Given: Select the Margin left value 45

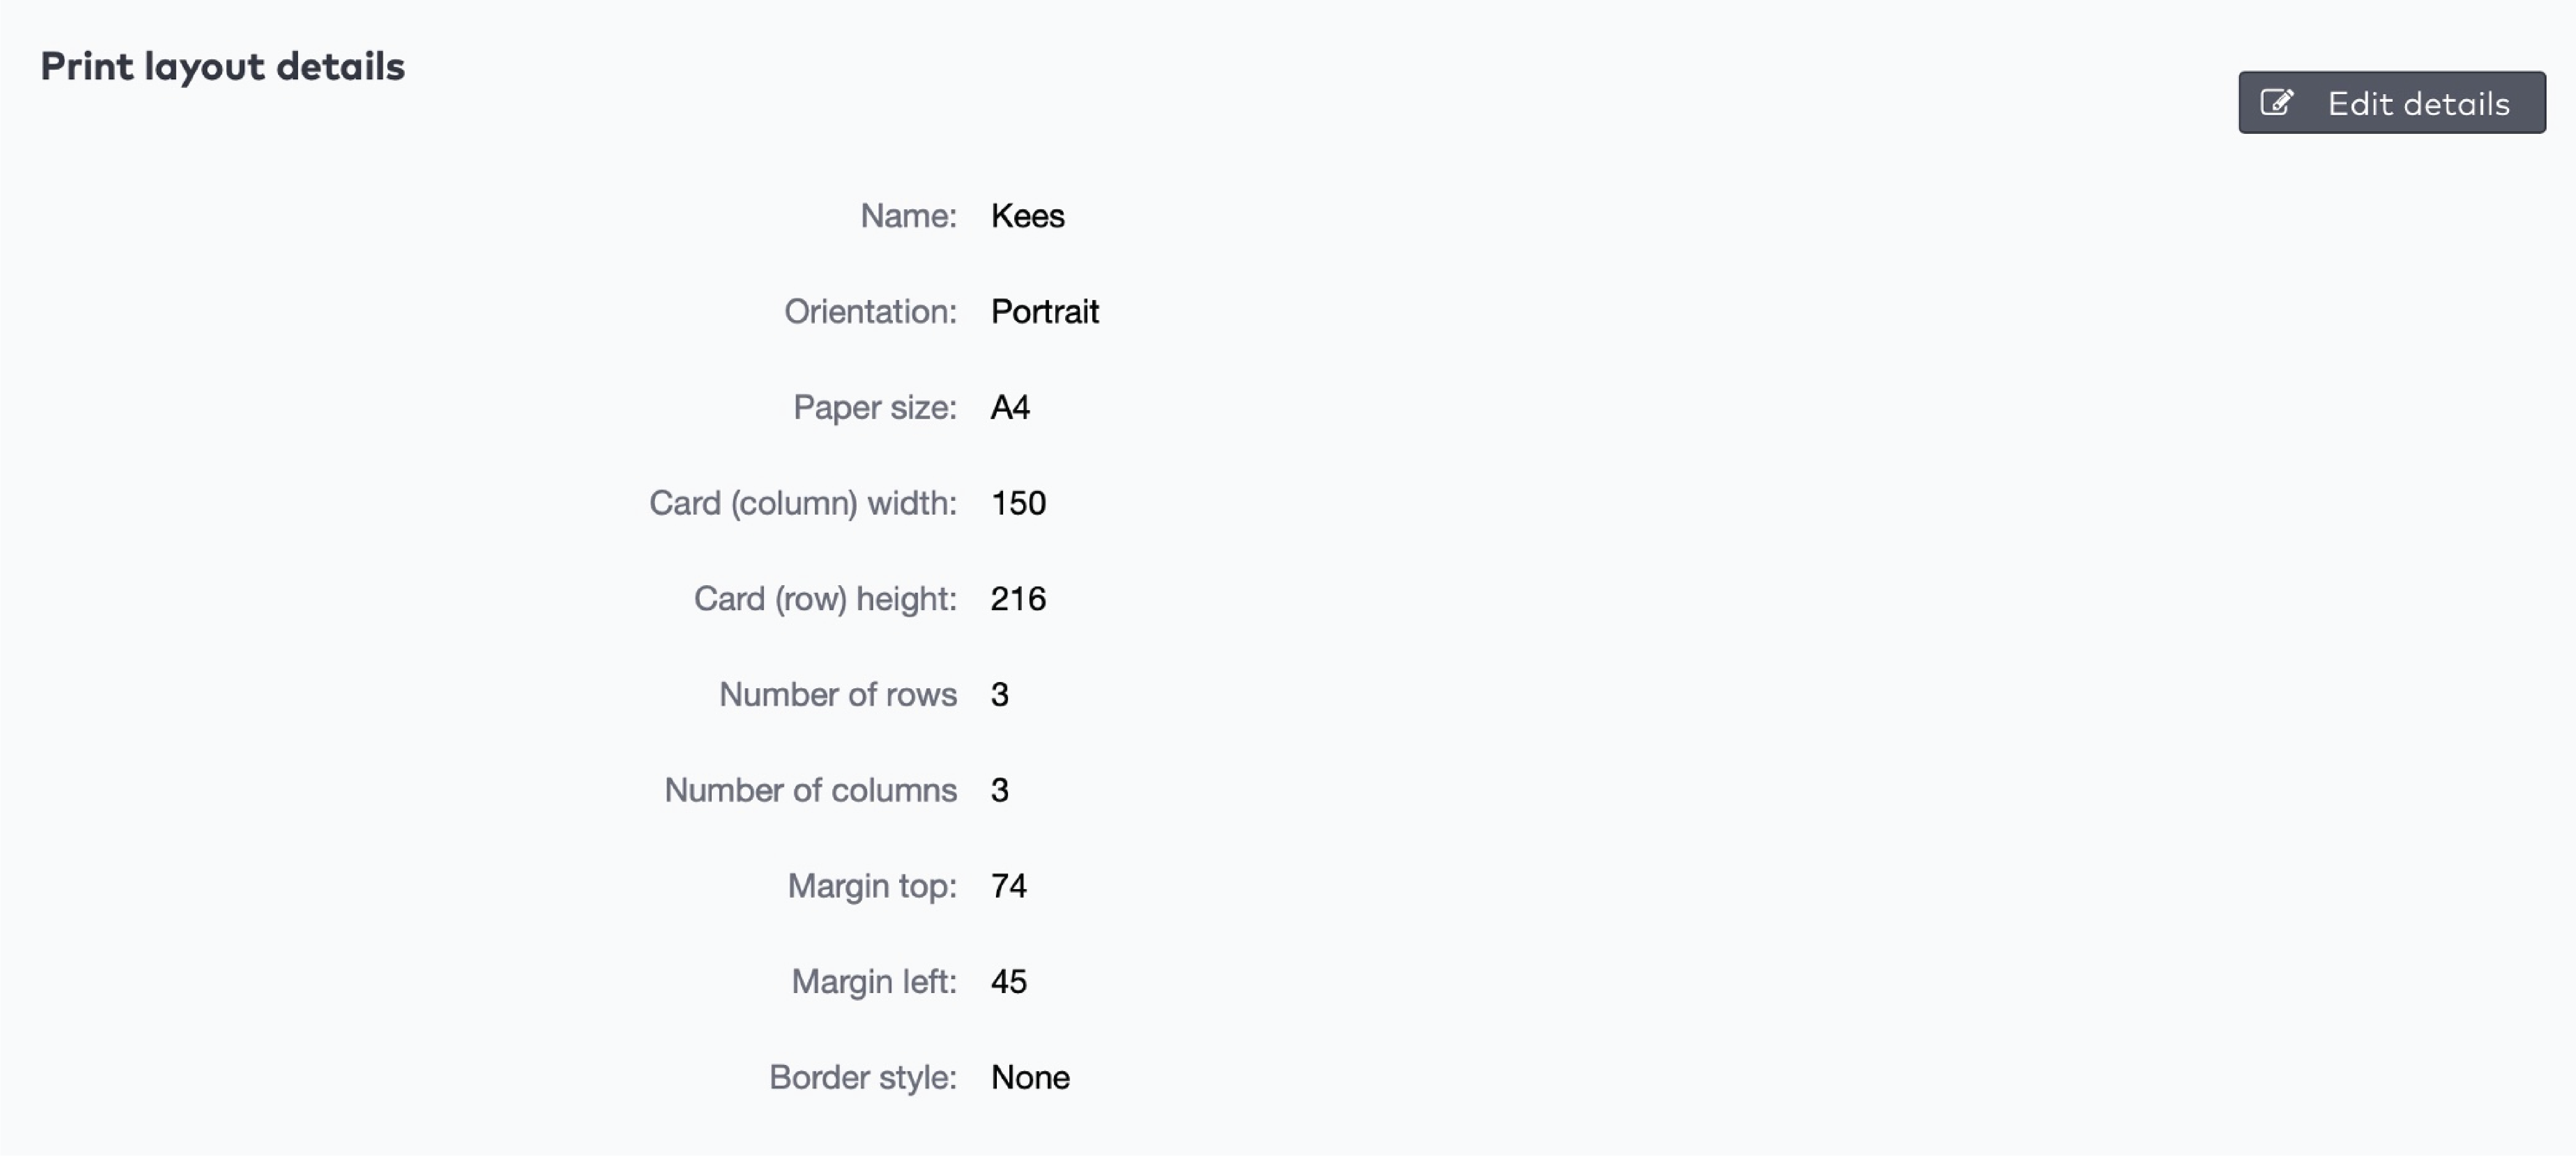Looking at the screenshot, I should click(1008, 981).
